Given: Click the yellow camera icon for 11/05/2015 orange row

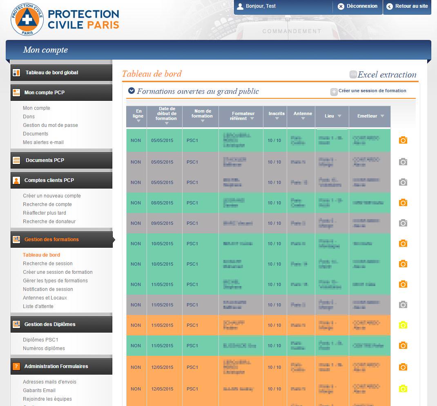Looking at the screenshot, I should tap(403, 325).
